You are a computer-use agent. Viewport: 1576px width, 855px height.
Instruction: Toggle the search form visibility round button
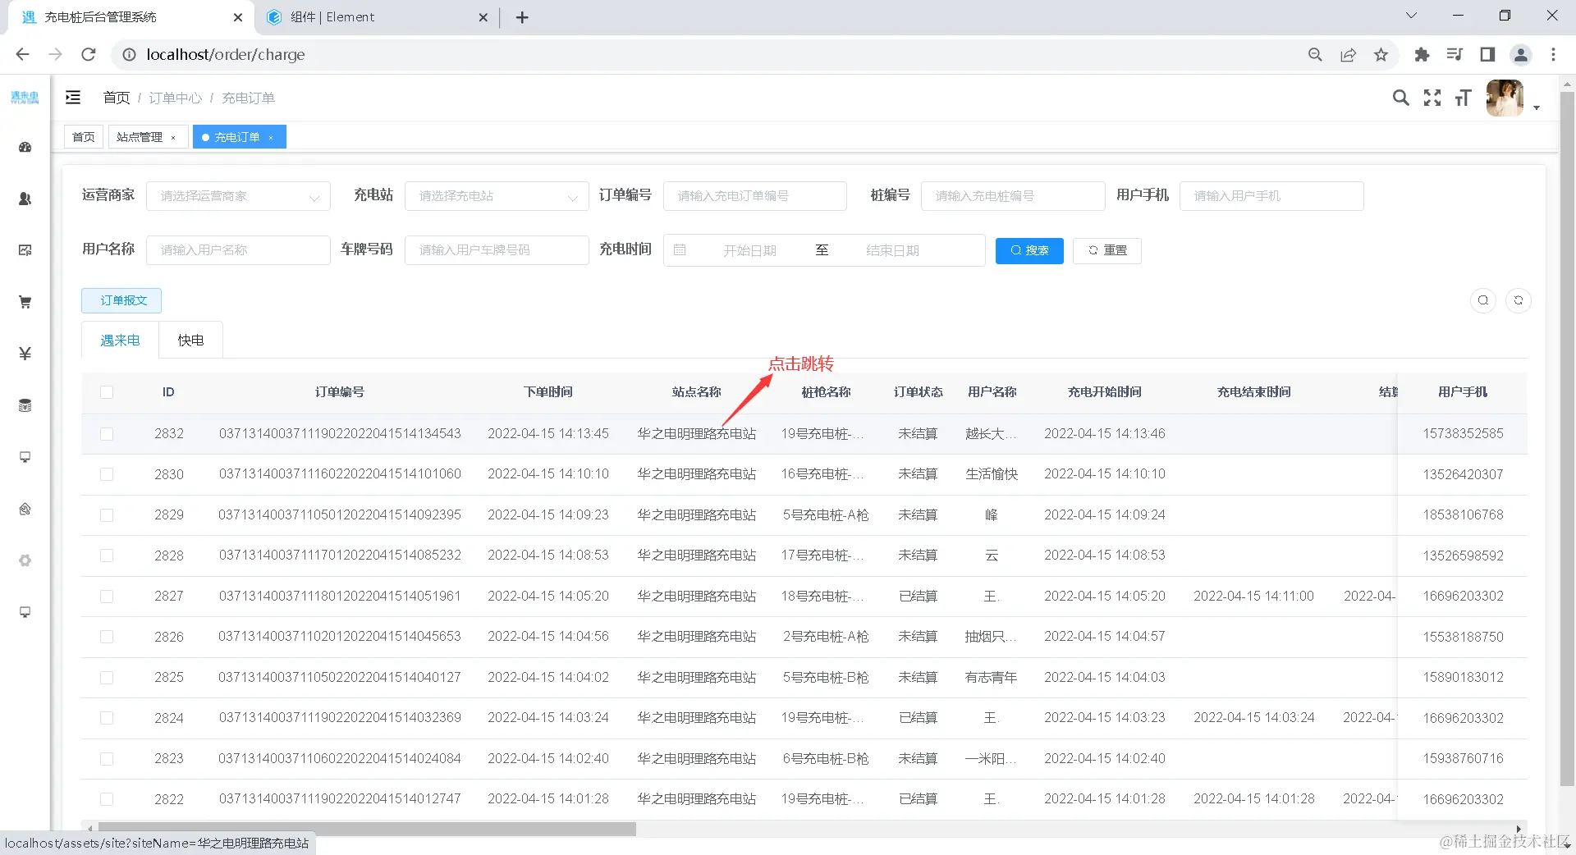coord(1483,300)
